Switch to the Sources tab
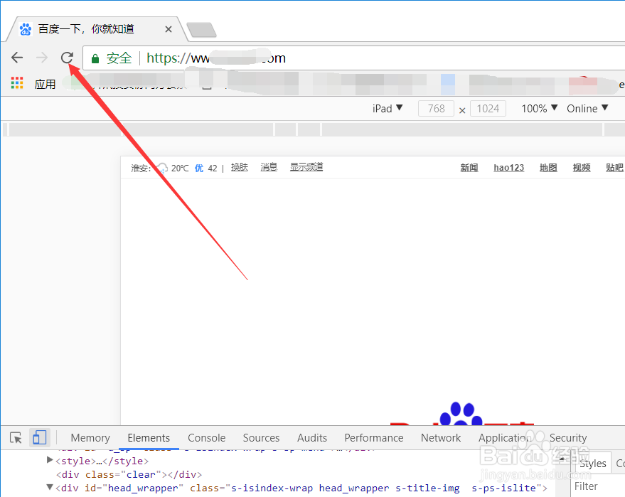This screenshot has height=497, width=625. (x=261, y=437)
